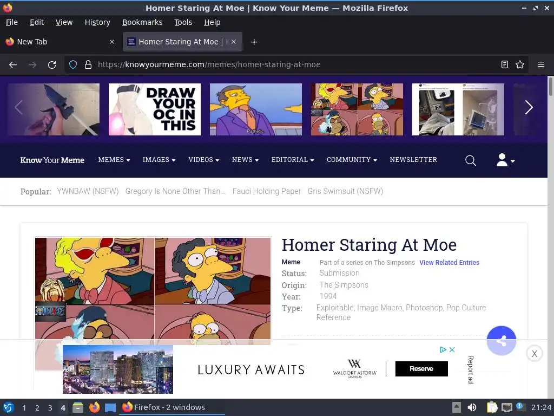
Task: Reload the current page
Action: (52, 65)
